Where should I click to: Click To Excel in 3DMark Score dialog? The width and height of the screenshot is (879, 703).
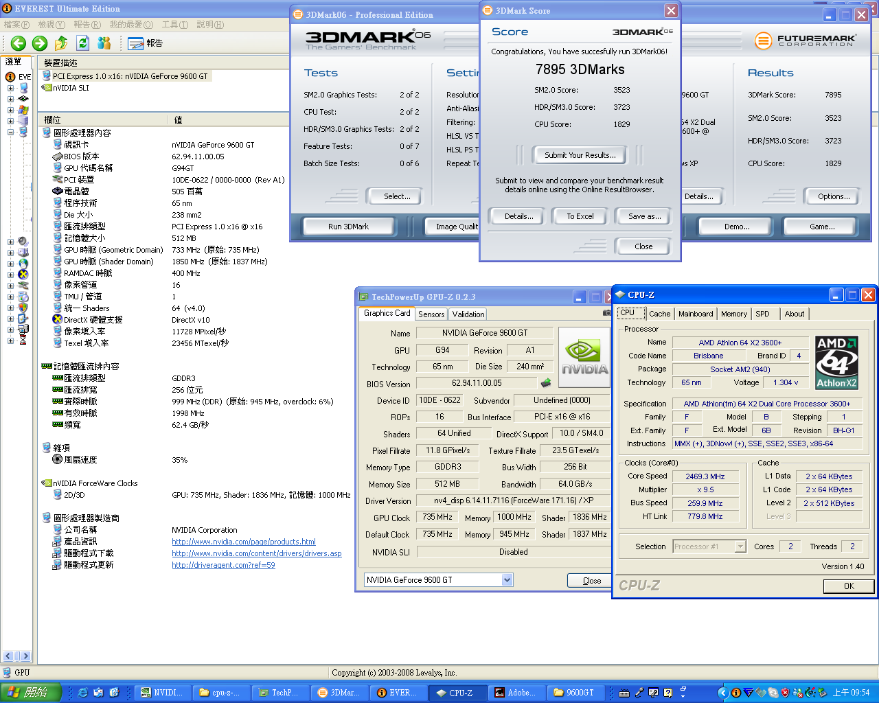click(x=580, y=216)
